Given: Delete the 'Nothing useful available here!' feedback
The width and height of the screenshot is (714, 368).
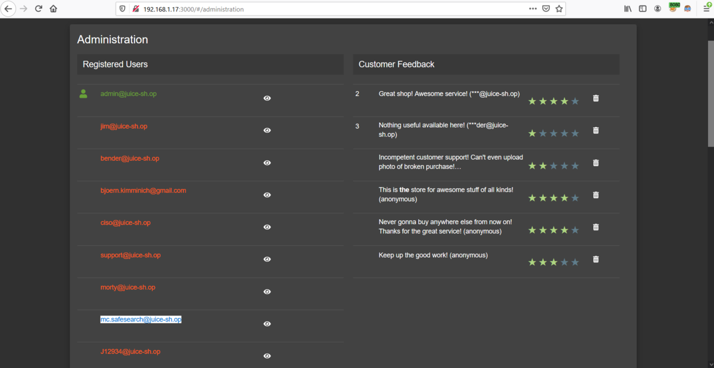Looking at the screenshot, I should tap(596, 130).
